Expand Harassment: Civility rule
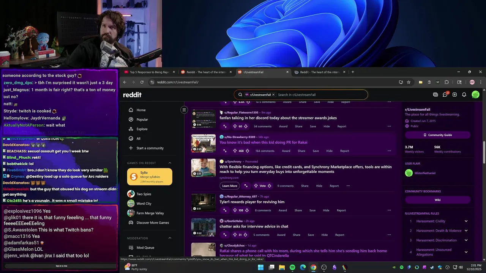The image size is (486, 273). point(466,221)
